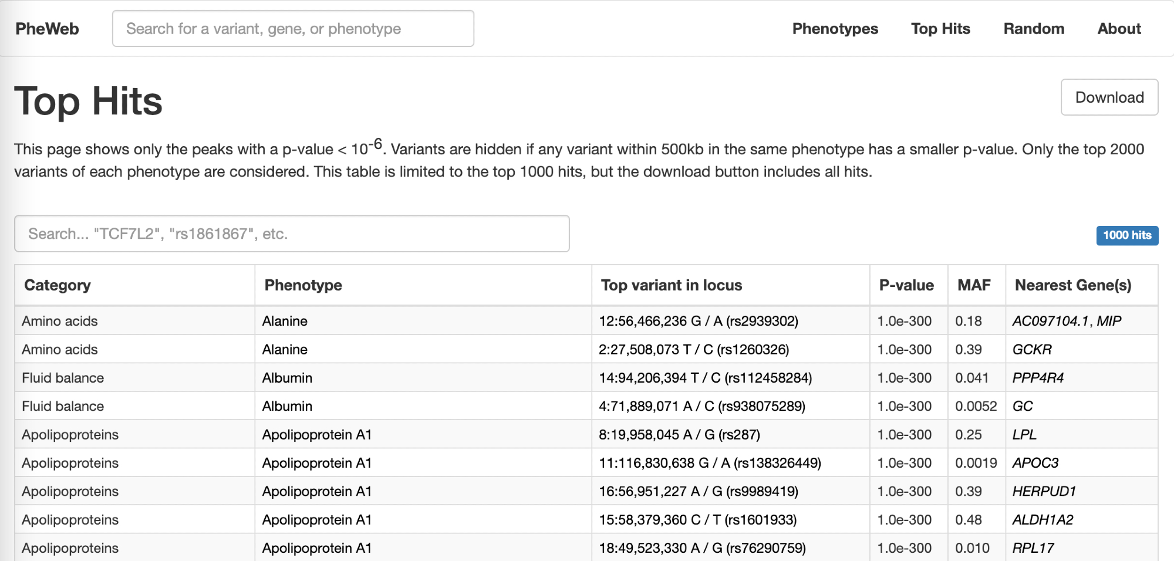Go to the Random nav item
Viewport: 1174px width, 561px height.
click(1033, 29)
